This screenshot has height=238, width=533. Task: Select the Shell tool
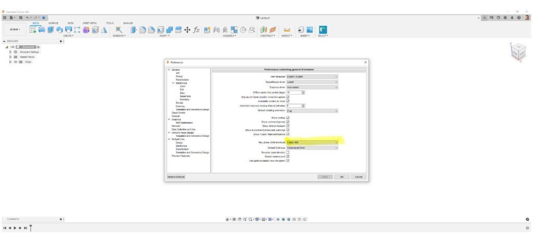pyautogui.click(x=160, y=30)
